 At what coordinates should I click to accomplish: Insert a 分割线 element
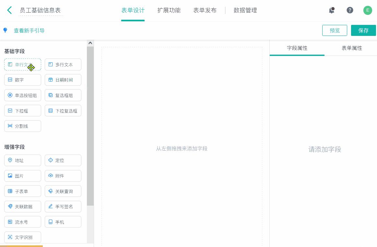22,126
